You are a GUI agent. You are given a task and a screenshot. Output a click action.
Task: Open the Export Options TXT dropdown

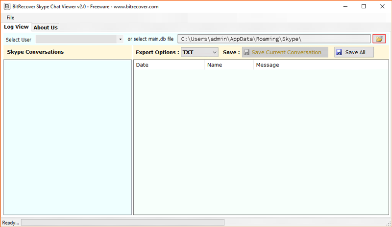tap(199, 52)
